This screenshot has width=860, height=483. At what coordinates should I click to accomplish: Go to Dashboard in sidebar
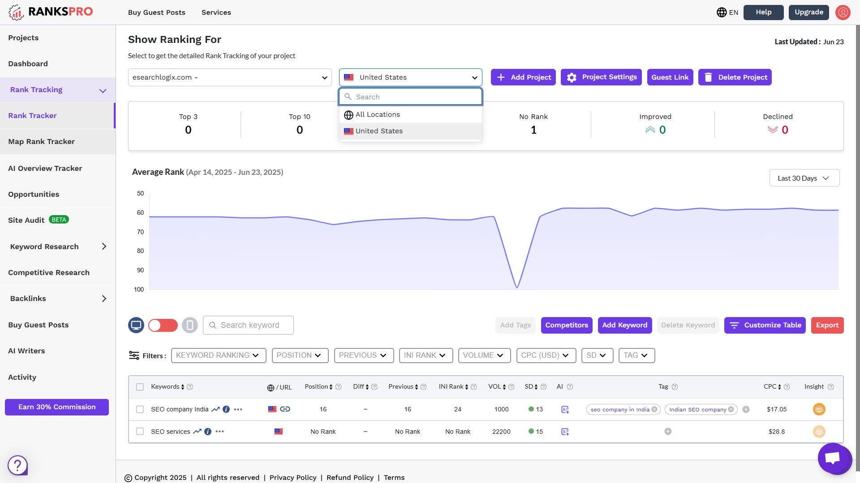coord(58,64)
